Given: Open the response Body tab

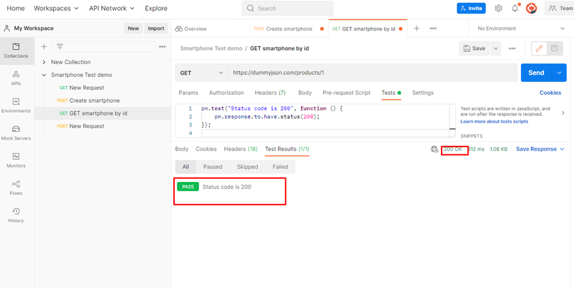Looking at the screenshot, I should click(181, 149).
